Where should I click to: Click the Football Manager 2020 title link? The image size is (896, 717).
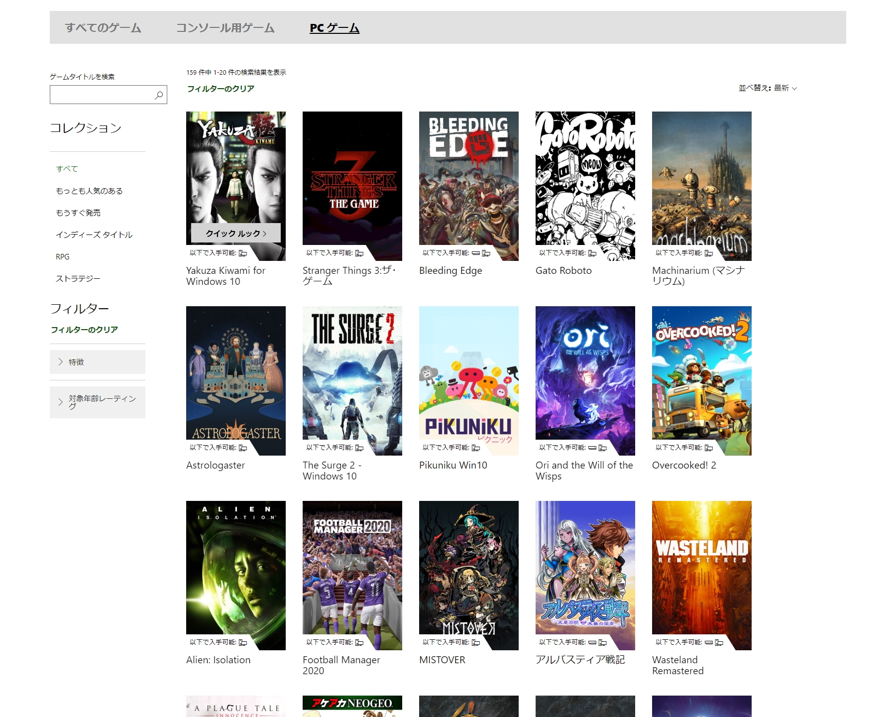tap(341, 665)
